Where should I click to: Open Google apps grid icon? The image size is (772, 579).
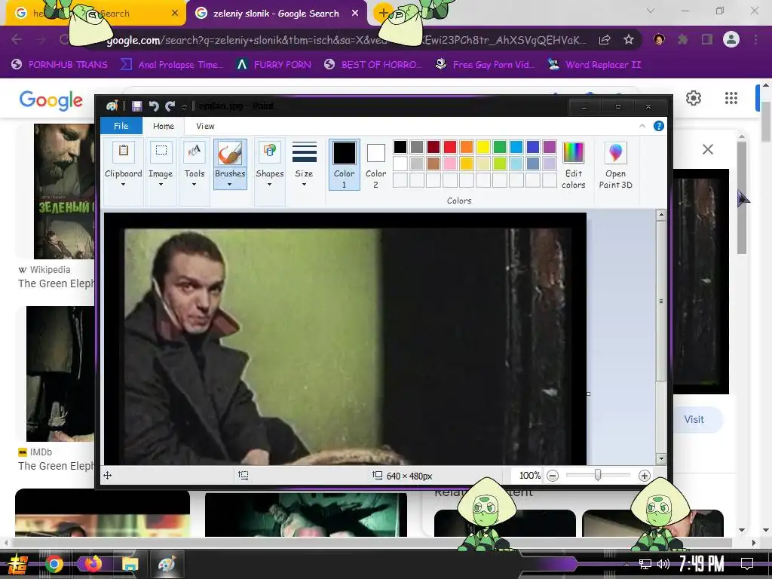pyautogui.click(x=731, y=98)
